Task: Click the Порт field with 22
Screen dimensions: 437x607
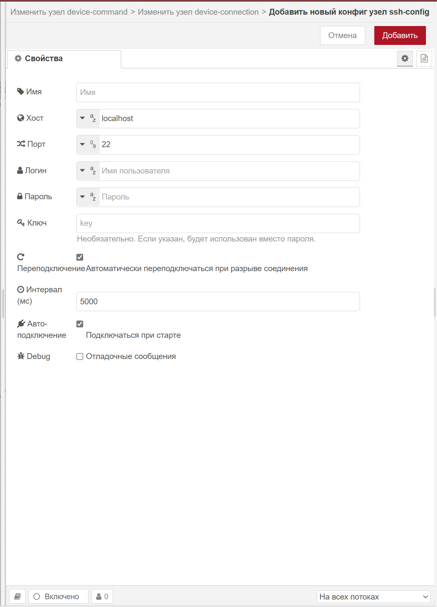Action: click(229, 145)
